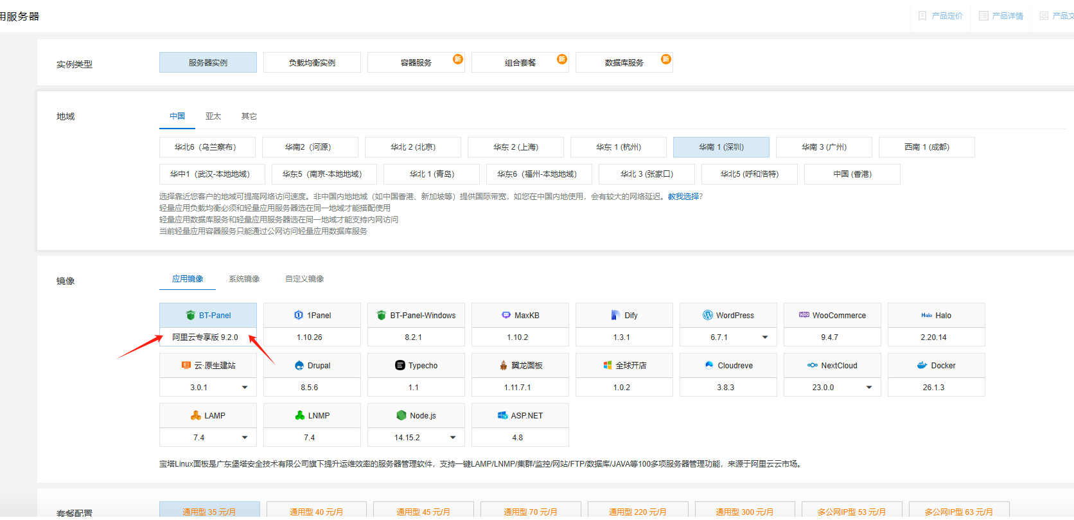Click BT-Panel version 阿里云专享版 9.2.0
Viewport: 1074px width, 520px height.
[x=208, y=337]
